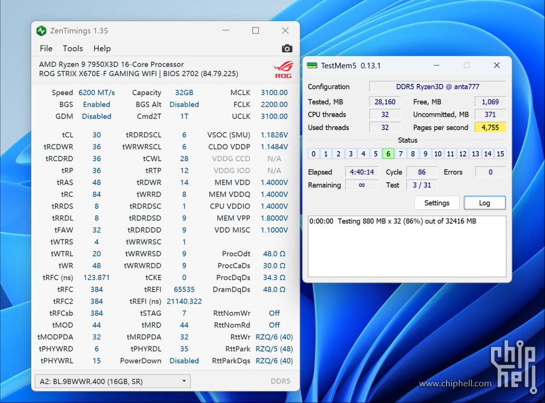
Task: Click the yellow Pages per second value 4,755
Action: click(x=490, y=127)
